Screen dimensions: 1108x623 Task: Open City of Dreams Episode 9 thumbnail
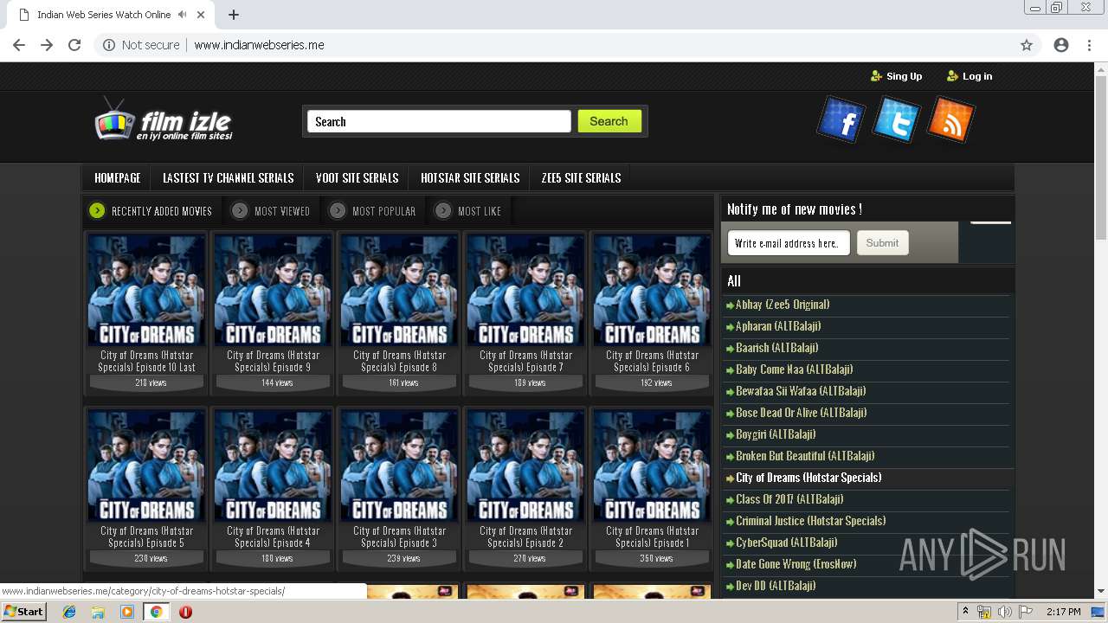coord(273,290)
